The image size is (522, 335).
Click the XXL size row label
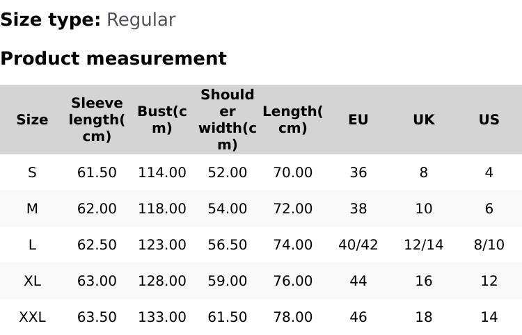tap(32, 317)
